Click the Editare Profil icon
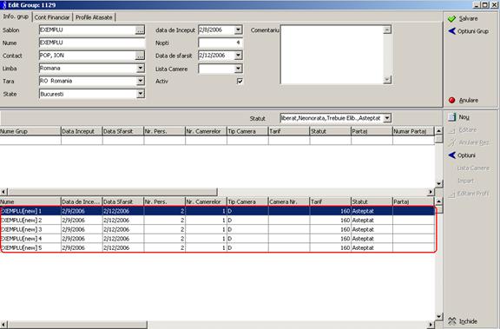The image size is (500, 329). 452,194
